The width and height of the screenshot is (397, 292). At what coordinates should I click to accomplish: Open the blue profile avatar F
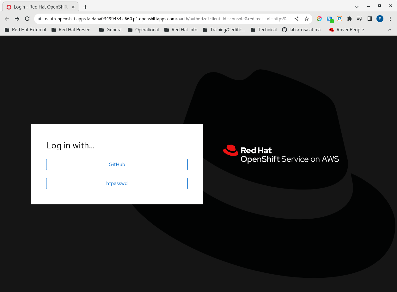(380, 19)
